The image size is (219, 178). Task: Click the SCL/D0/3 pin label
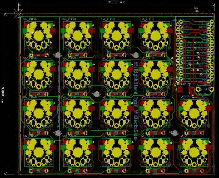[x=202, y=47]
